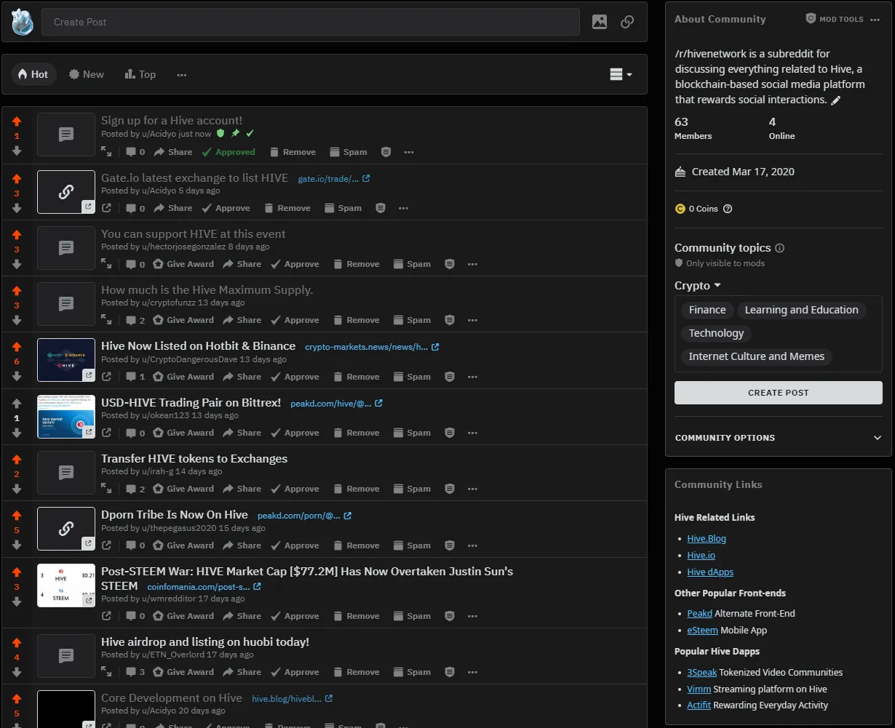Mark 'Post-STEEM War' post as Spam
This screenshot has width=895, height=728.
coord(412,616)
